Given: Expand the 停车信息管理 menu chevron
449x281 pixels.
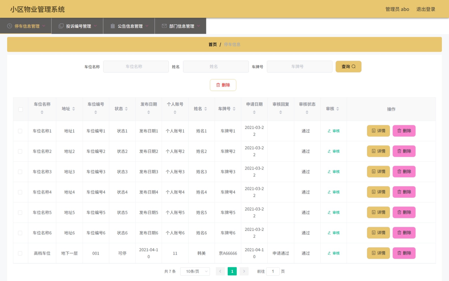Looking at the screenshot, I should click(44, 26).
